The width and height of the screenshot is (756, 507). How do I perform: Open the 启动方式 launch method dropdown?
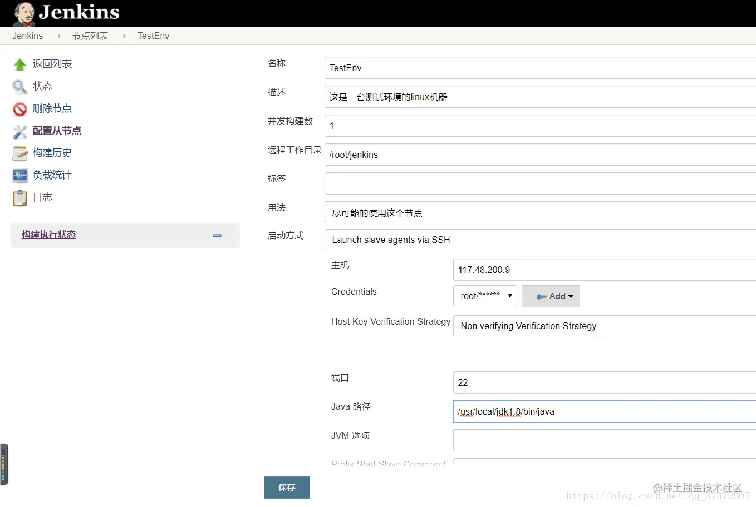[x=540, y=240]
